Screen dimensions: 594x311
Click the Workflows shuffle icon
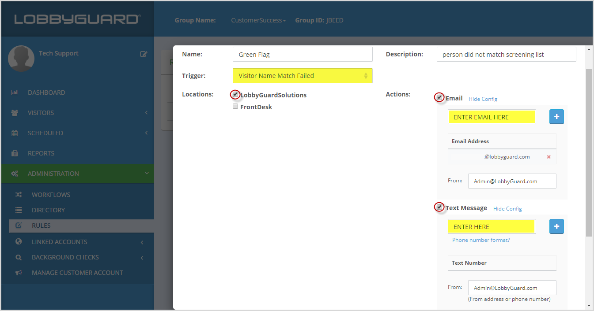pos(19,195)
